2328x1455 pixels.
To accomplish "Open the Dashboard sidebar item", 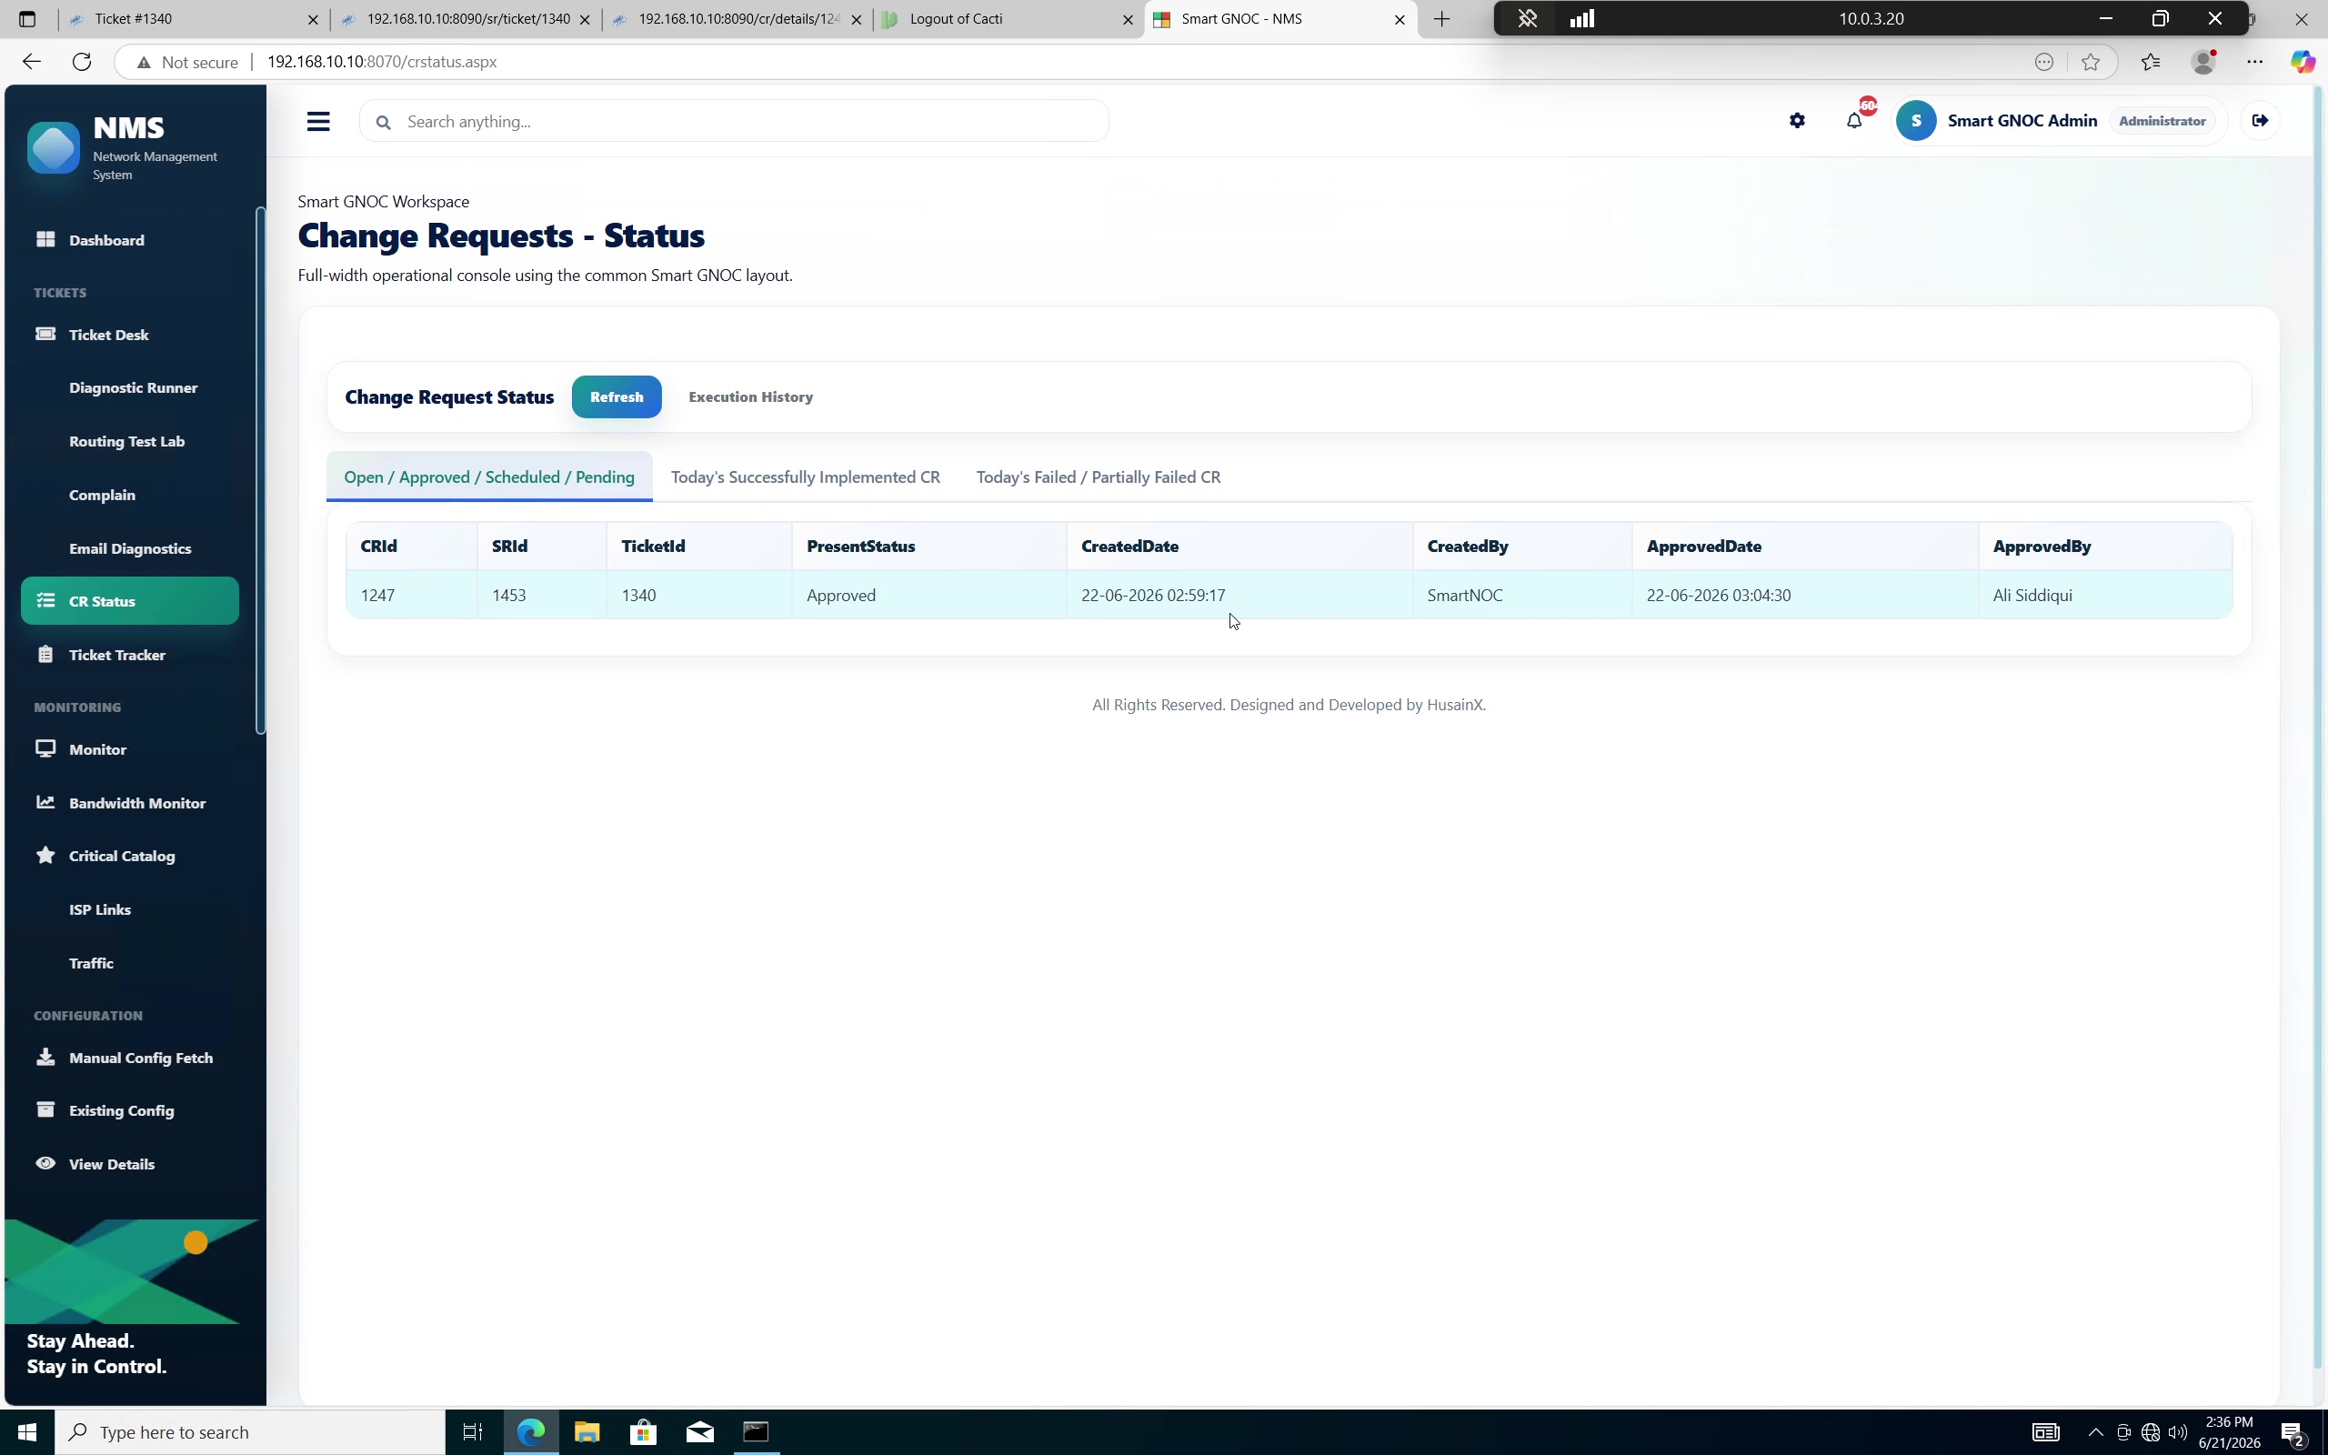I will (130, 239).
